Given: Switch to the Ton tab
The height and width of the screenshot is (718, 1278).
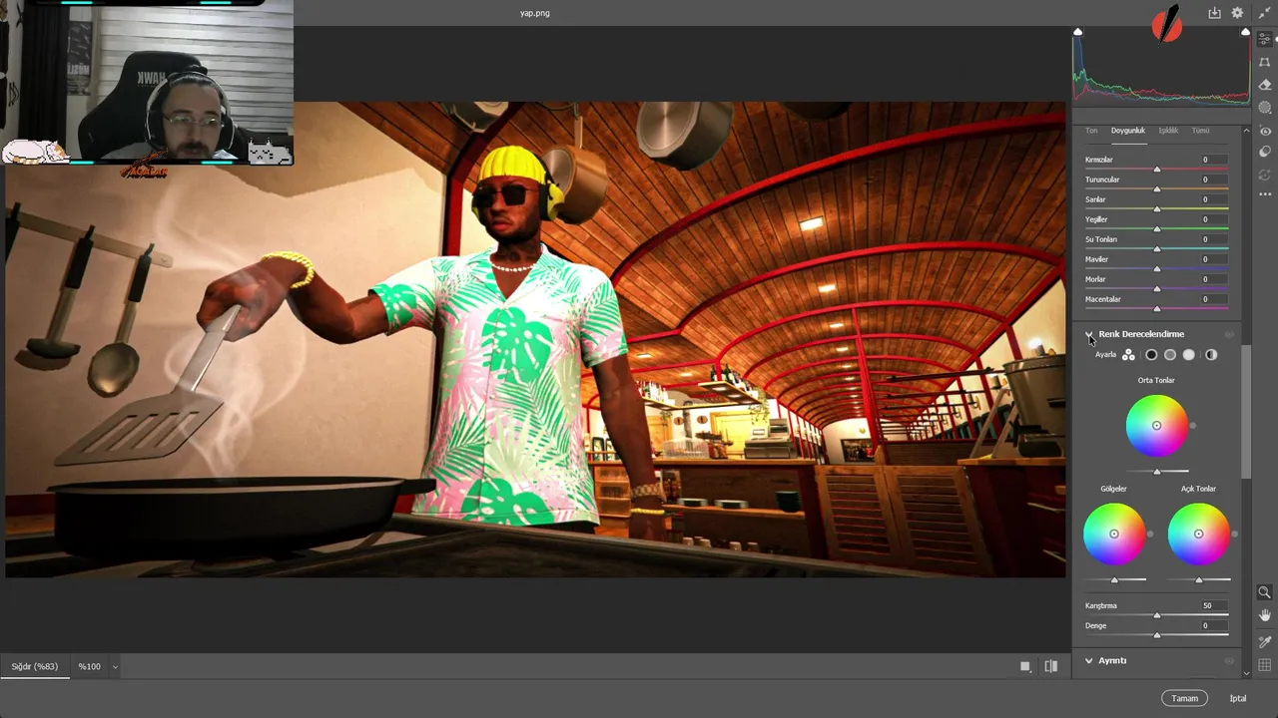Looking at the screenshot, I should pyautogui.click(x=1091, y=131).
